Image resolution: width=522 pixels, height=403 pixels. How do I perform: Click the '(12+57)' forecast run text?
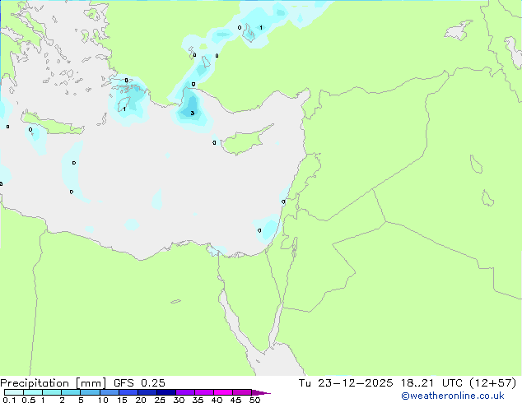click(493, 383)
